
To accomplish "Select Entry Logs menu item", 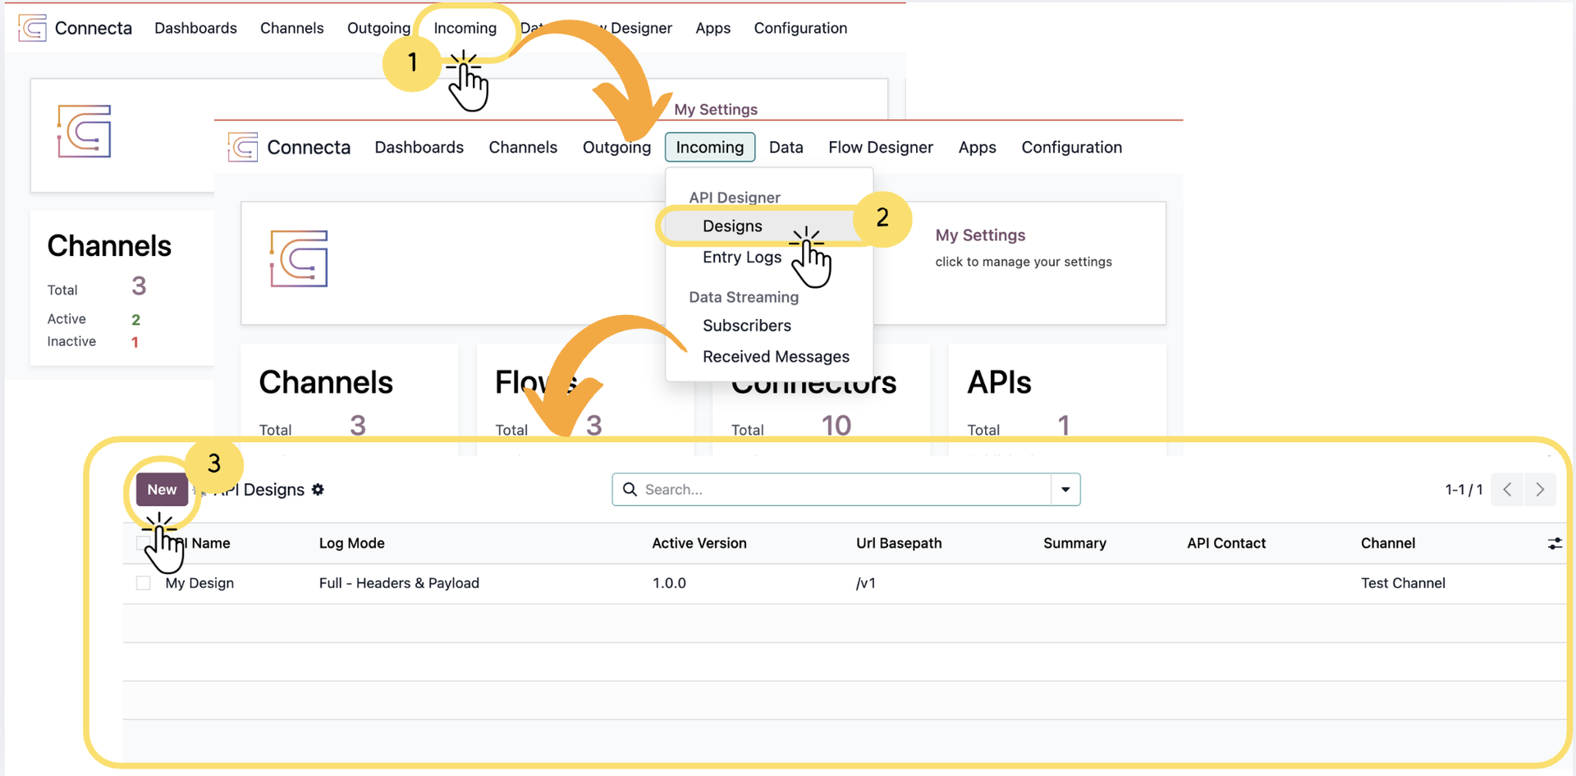I will pos(741,258).
